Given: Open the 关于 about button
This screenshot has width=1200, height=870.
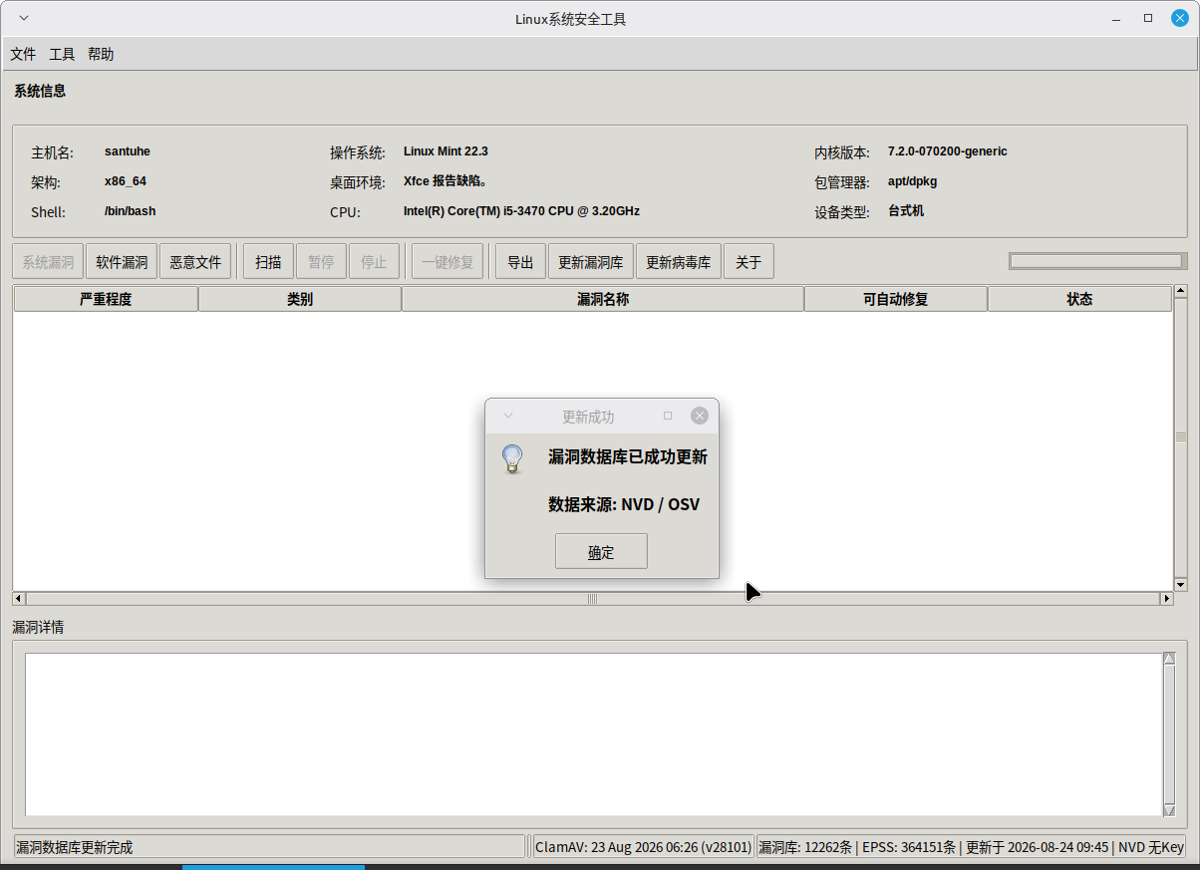Looking at the screenshot, I should (x=749, y=262).
